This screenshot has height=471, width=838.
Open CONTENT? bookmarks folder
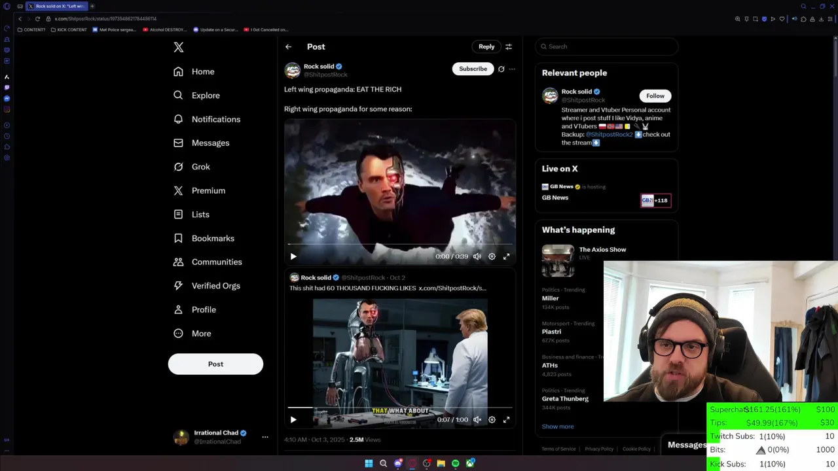(x=31, y=29)
